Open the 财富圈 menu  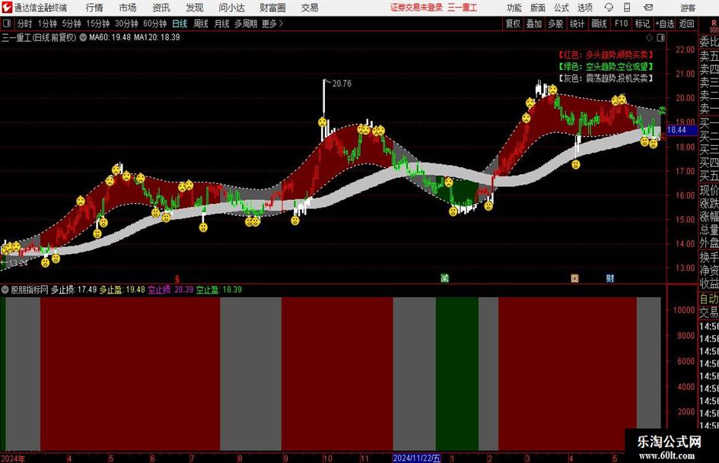pos(272,8)
